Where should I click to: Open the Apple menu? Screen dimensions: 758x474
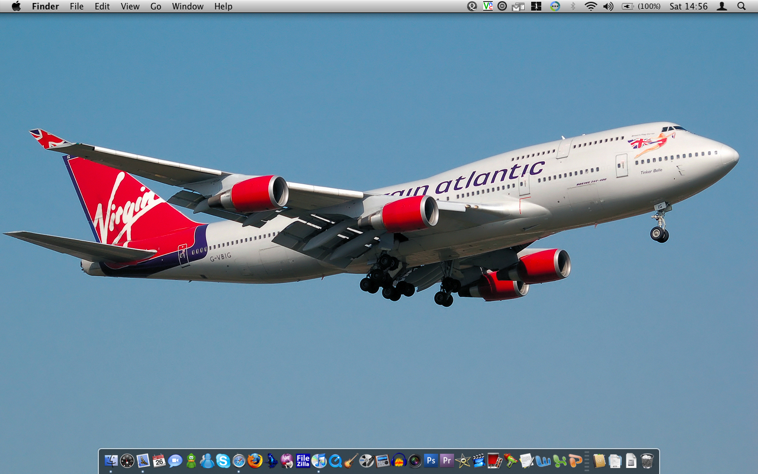point(16,7)
